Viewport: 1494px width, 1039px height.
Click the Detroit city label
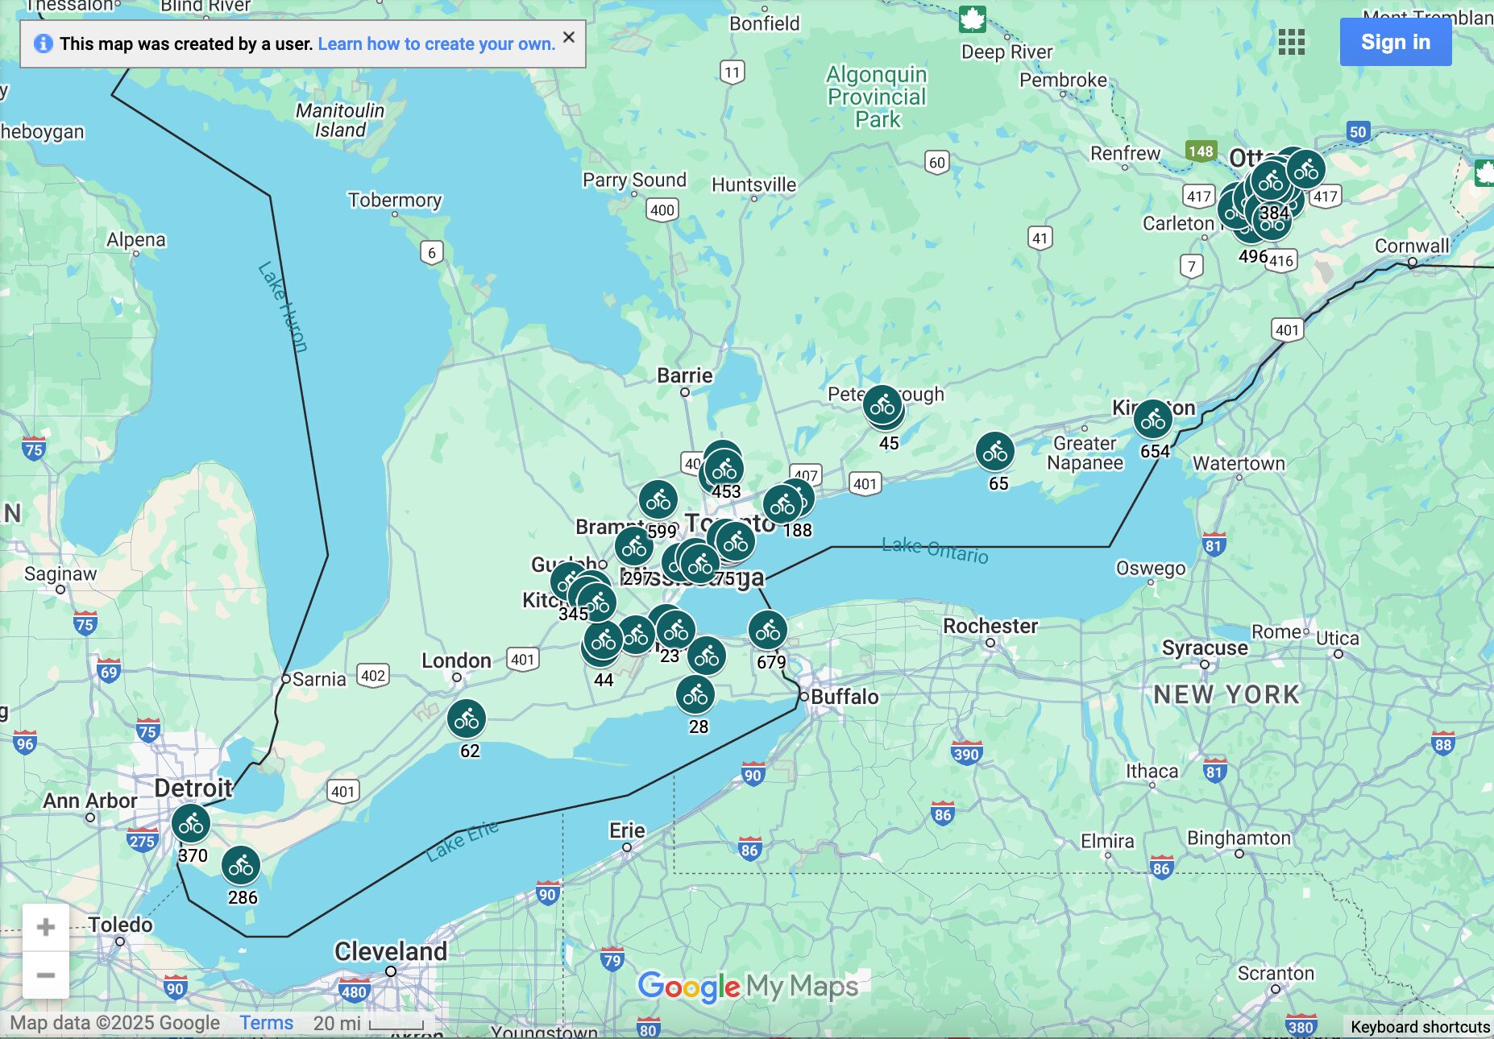click(193, 788)
